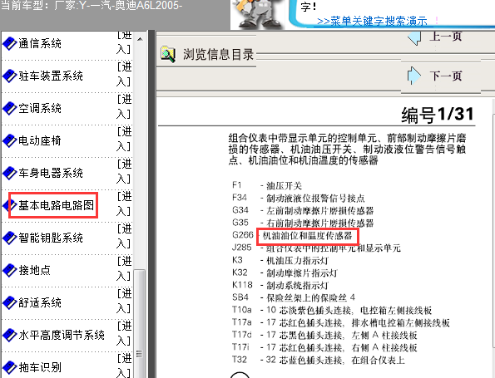Image resolution: width=495 pixels, height=378 pixels.
Task: Click [进入] link for 空调系统
Action: pos(124,107)
